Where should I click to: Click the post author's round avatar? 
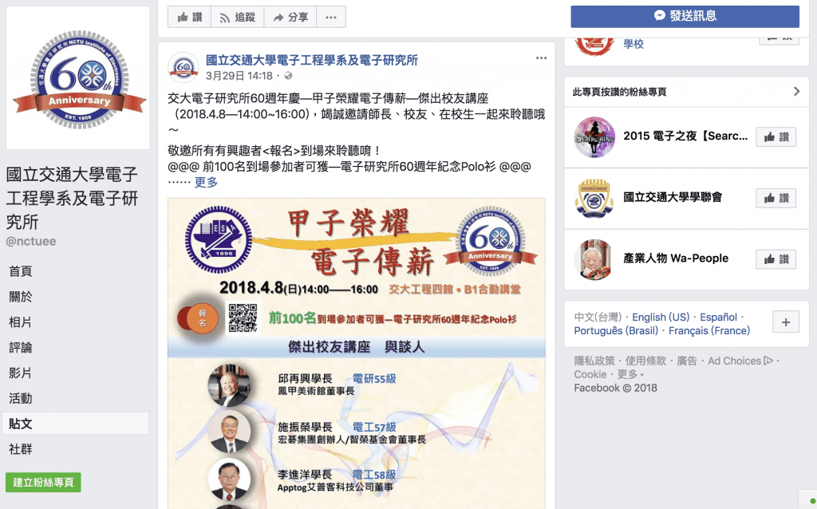[184, 67]
